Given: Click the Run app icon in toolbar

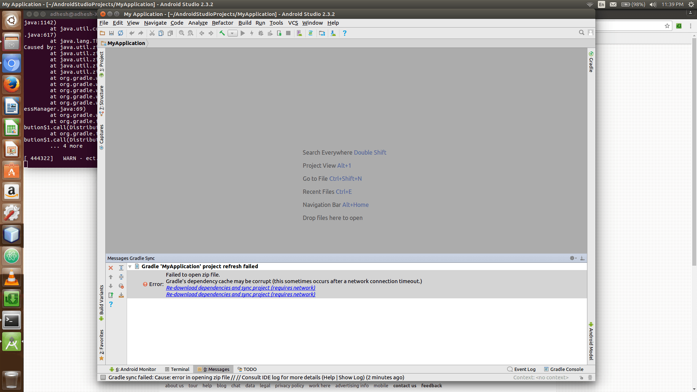Looking at the screenshot, I should pyautogui.click(x=243, y=33).
